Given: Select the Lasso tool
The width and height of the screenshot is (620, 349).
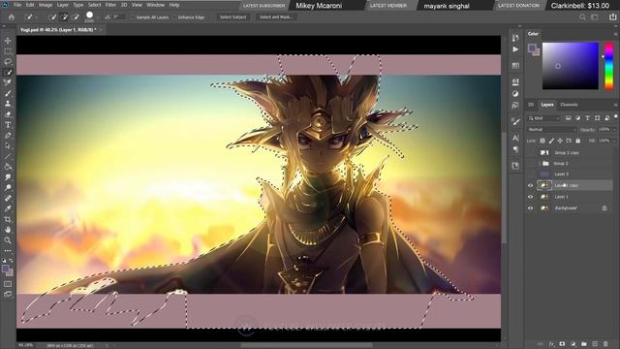Looking at the screenshot, I should tap(8, 62).
